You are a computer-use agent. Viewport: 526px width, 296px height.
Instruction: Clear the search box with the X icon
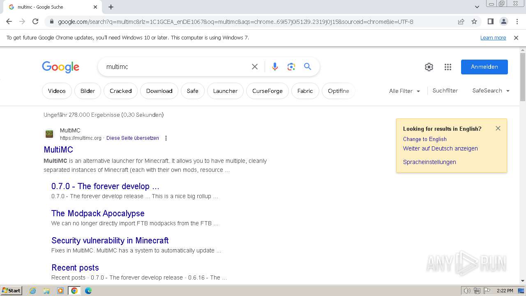[x=255, y=67]
